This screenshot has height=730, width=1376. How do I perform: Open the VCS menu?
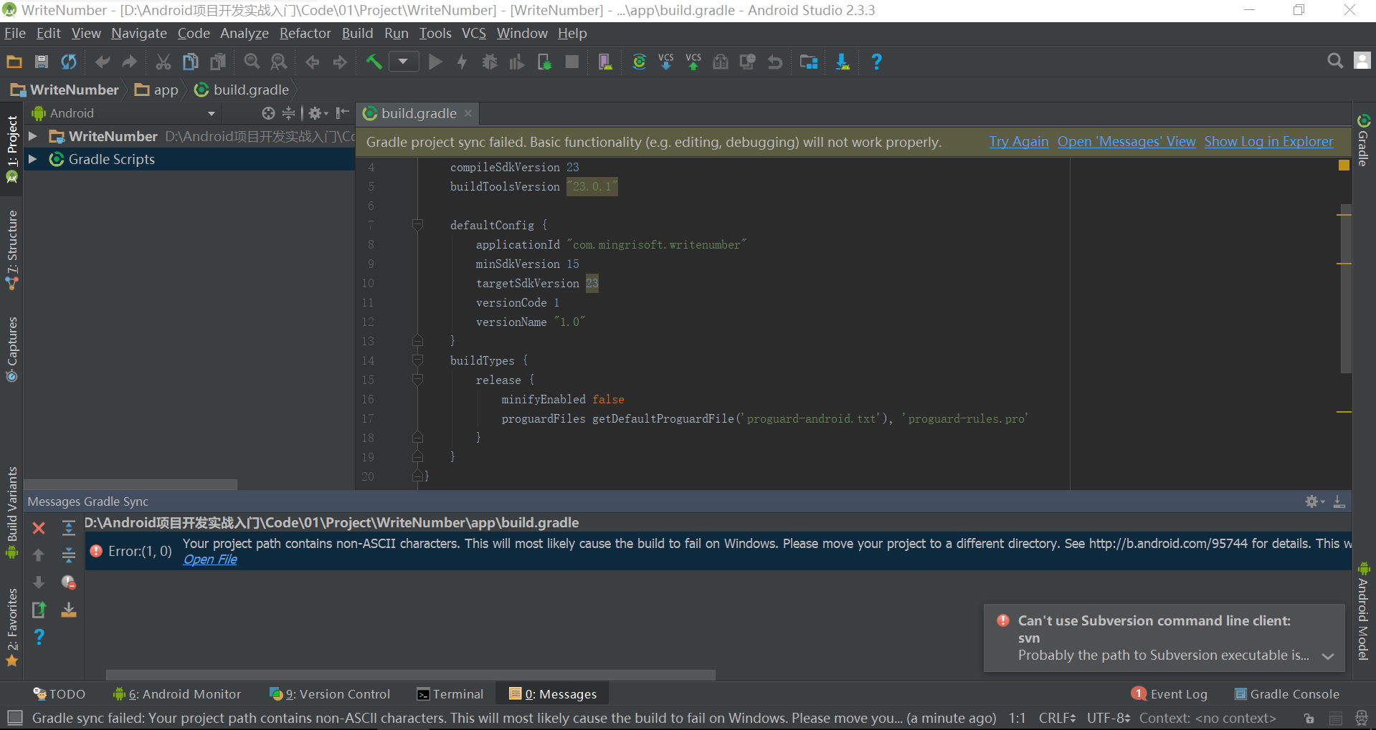(x=473, y=33)
